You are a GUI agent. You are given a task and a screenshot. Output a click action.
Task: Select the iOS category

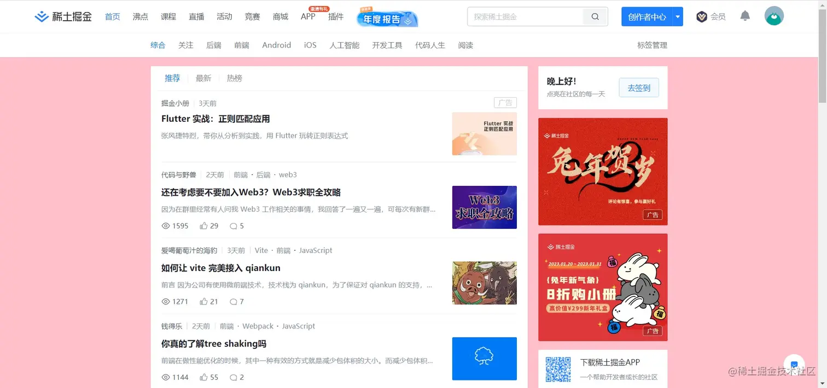coord(310,45)
